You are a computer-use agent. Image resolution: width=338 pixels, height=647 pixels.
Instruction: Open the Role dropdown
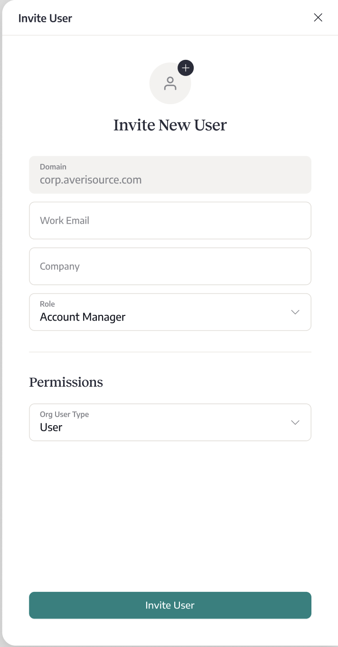click(170, 312)
